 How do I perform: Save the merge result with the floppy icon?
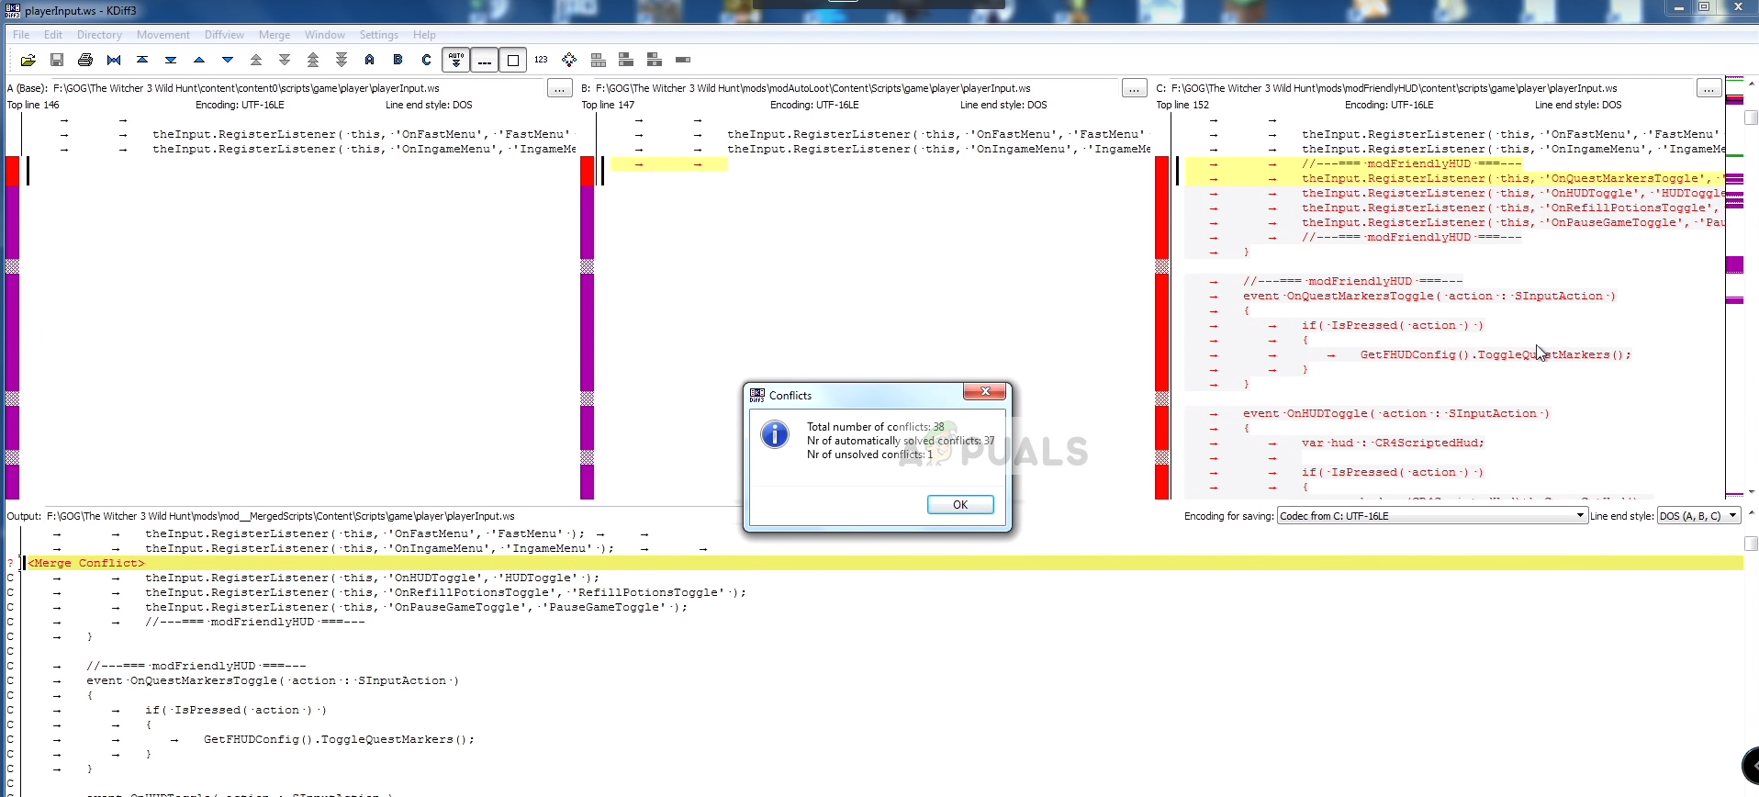(x=57, y=60)
